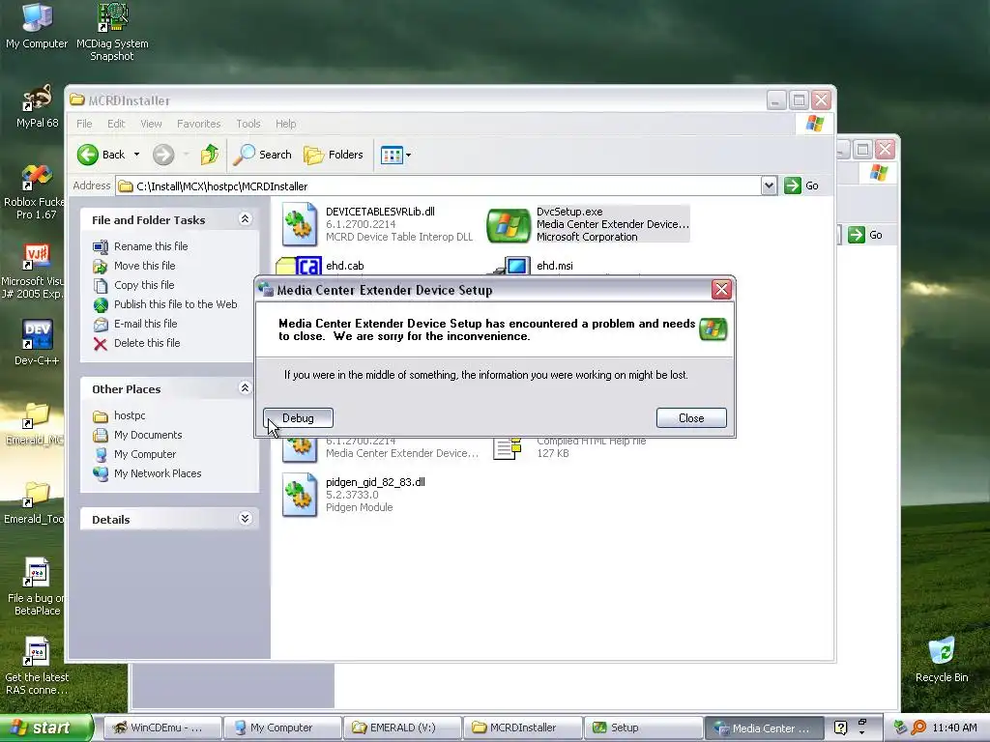Image resolution: width=990 pixels, height=742 pixels.
Task: Select the pidgen_gid_82_83.dll file icon
Action: [x=300, y=495]
